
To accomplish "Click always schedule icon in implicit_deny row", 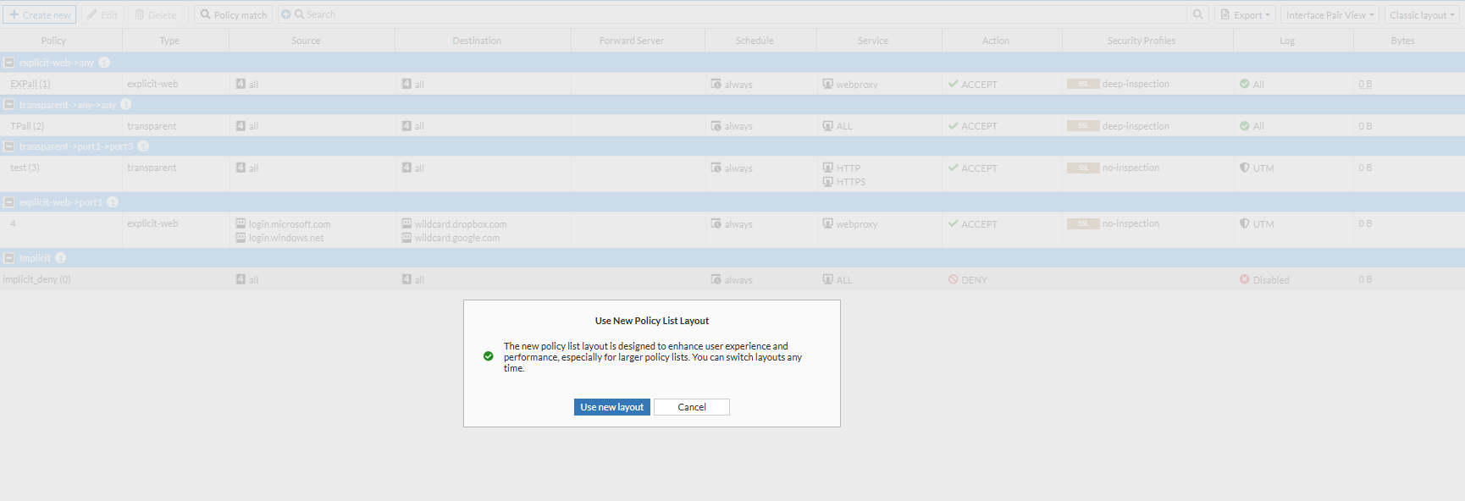I will tap(716, 279).
